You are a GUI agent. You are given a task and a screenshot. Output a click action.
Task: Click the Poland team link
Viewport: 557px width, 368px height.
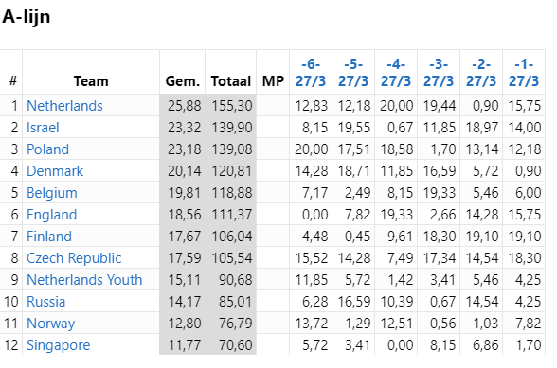[x=47, y=149]
